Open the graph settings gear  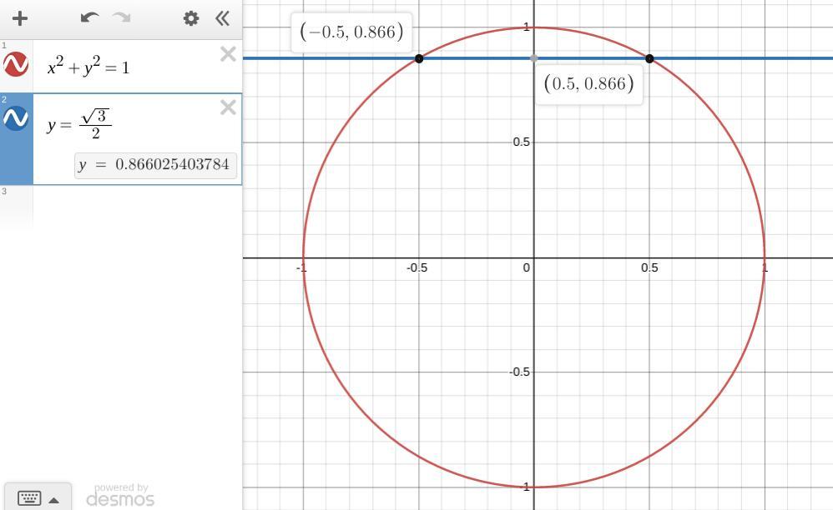point(190,18)
